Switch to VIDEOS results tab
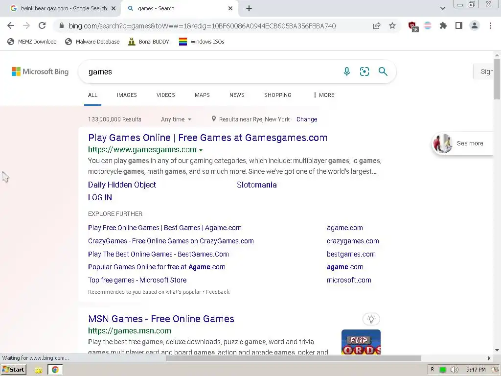This screenshot has height=376, width=501. point(165,95)
